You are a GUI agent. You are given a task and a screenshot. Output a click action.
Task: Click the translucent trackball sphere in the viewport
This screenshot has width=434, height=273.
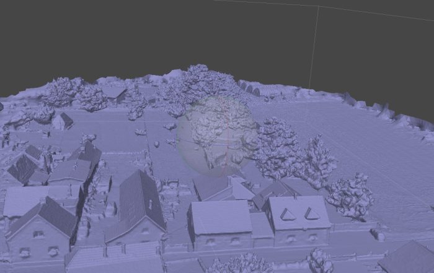tap(216, 135)
